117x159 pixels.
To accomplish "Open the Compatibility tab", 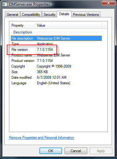I will click(31, 15).
